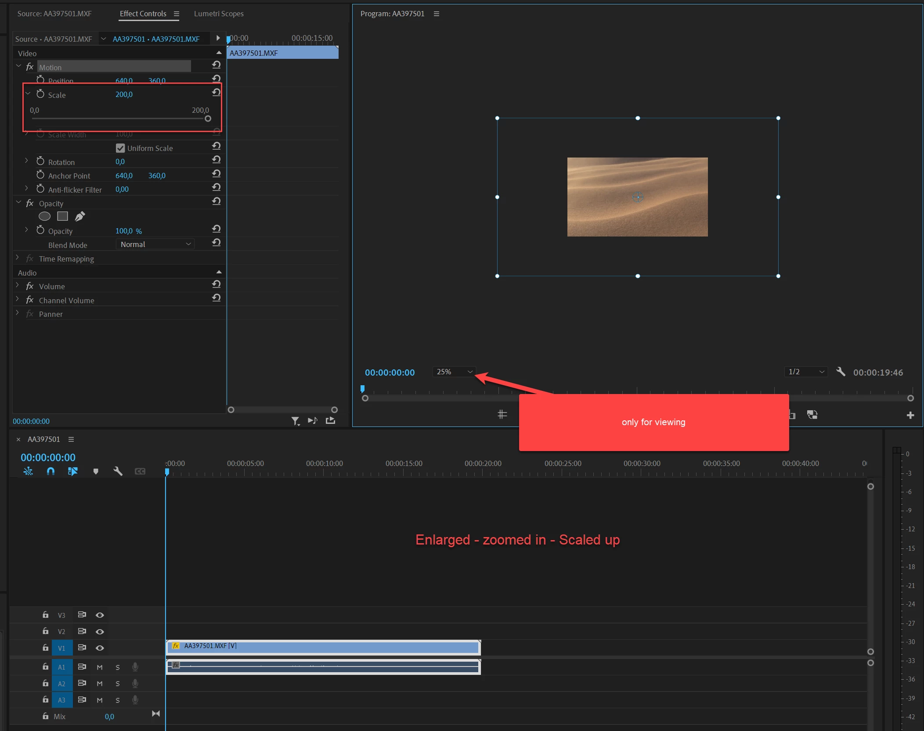The image size is (924, 731).
Task: Uncheck the Uniform Scale checkbox
Action: [120, 148]
